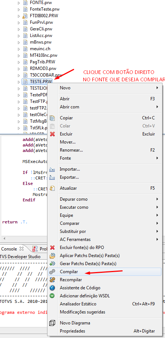This screenshot has height=338, width=165.
Task: Click the TESTE.PRW file icon
Action: click(x=25, y=82)
